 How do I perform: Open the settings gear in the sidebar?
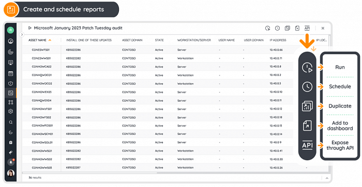(11, 112)
